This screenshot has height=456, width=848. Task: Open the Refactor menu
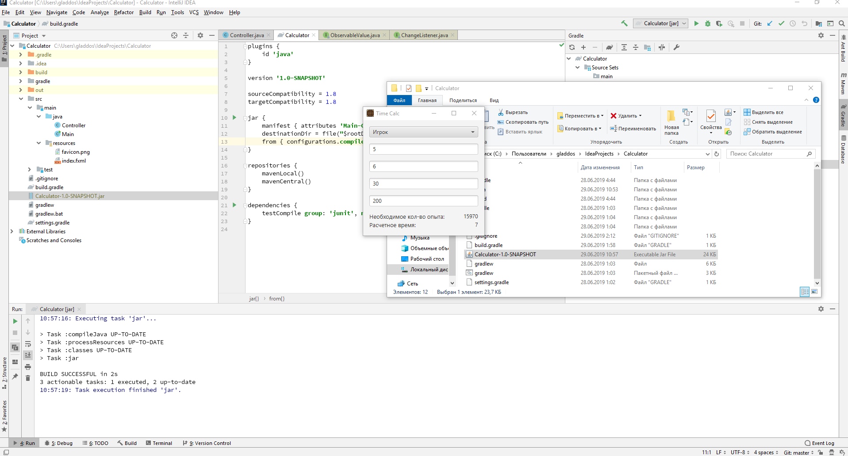tap(124, 12)
